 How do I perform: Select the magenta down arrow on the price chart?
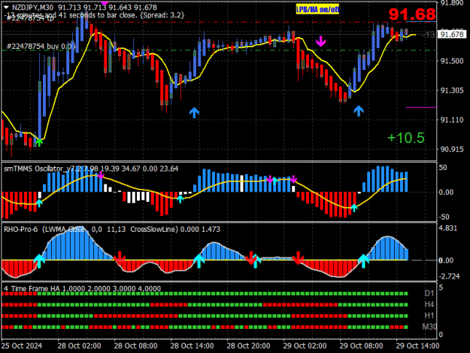pos(320,41)
